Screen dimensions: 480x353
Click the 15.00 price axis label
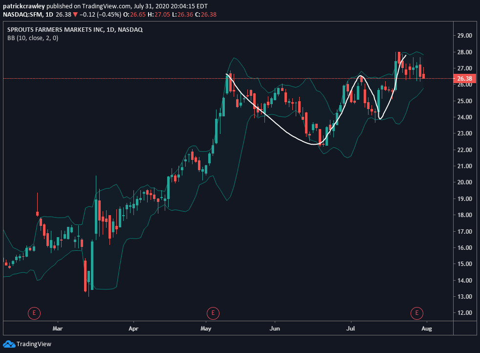[x=464, y=264]
